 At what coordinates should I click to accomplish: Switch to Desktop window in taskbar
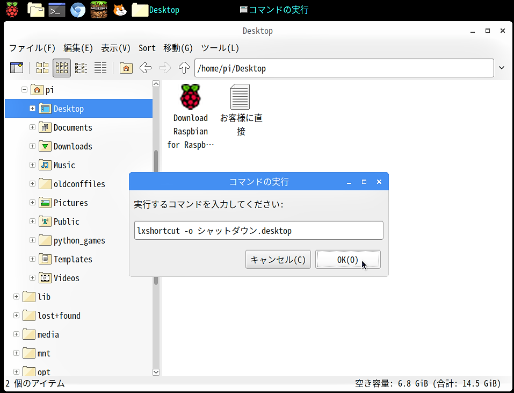[x=156, y=10]
